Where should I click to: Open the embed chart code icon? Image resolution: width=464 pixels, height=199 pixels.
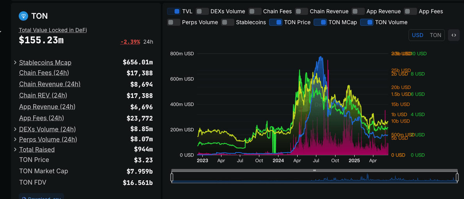453,35
